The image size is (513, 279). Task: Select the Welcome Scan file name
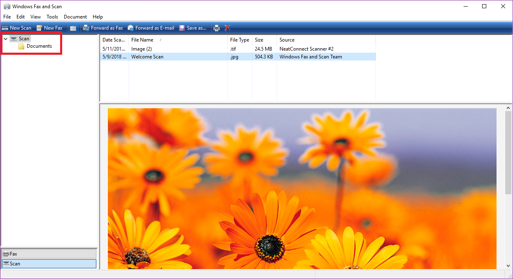point(147,57)
